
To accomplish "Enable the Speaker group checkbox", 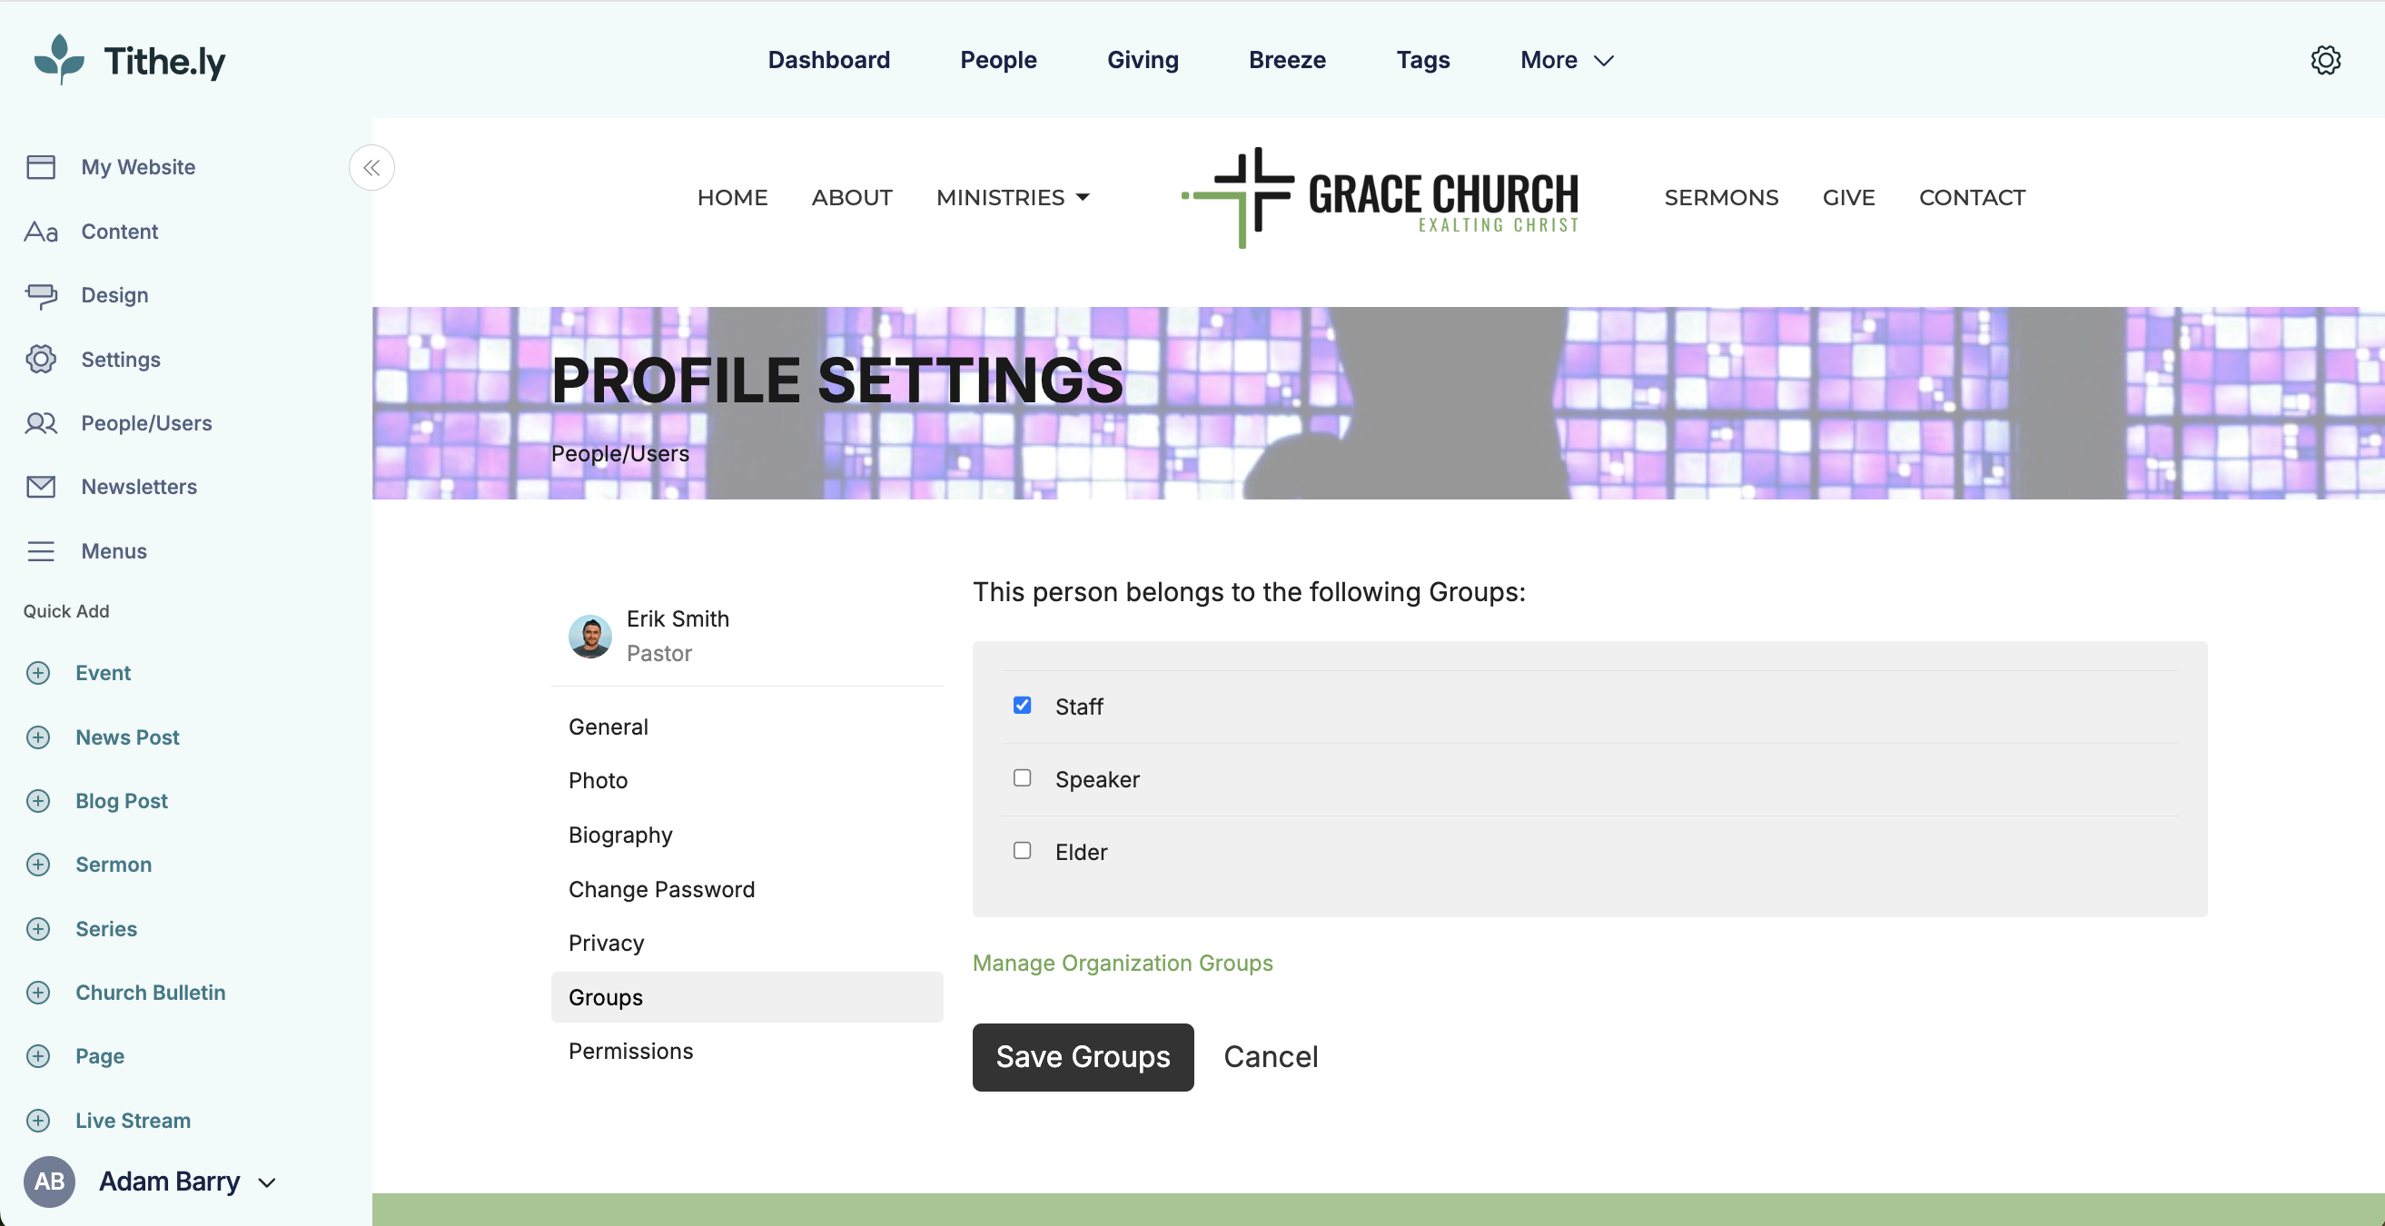I will [x=1022, y=777].
